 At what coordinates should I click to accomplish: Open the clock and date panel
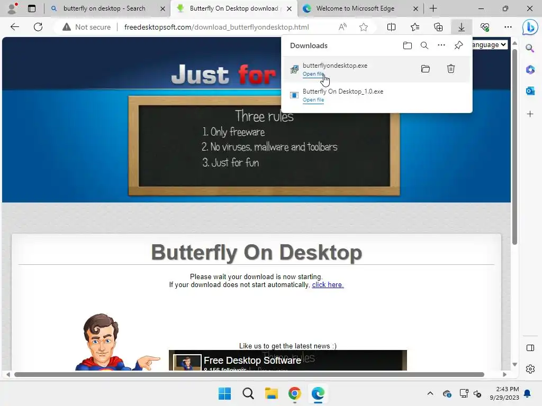coord(504,393)
